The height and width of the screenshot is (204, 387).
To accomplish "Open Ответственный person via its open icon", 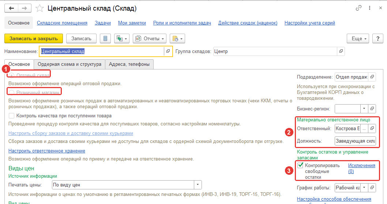I will 372,129.
